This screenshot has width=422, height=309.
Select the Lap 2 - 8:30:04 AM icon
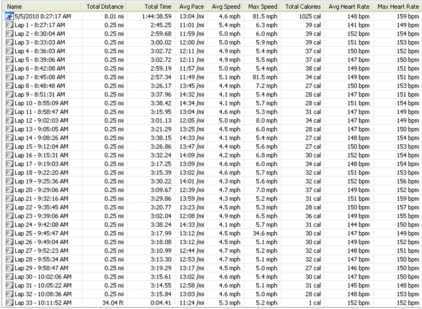(x=10, y=34)
